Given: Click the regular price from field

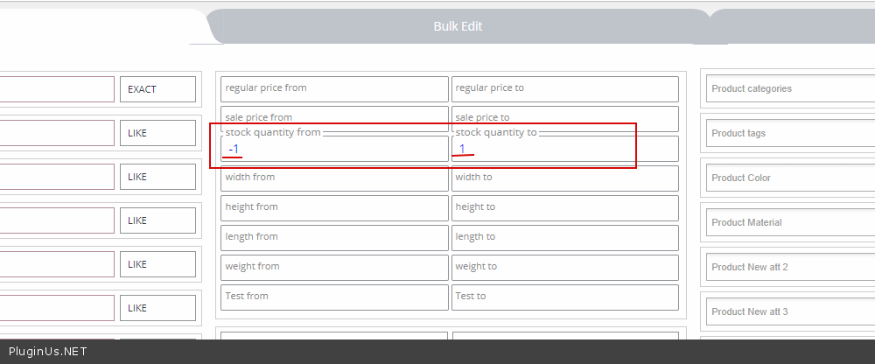Looking at the screenshot, I should [334, 88].
